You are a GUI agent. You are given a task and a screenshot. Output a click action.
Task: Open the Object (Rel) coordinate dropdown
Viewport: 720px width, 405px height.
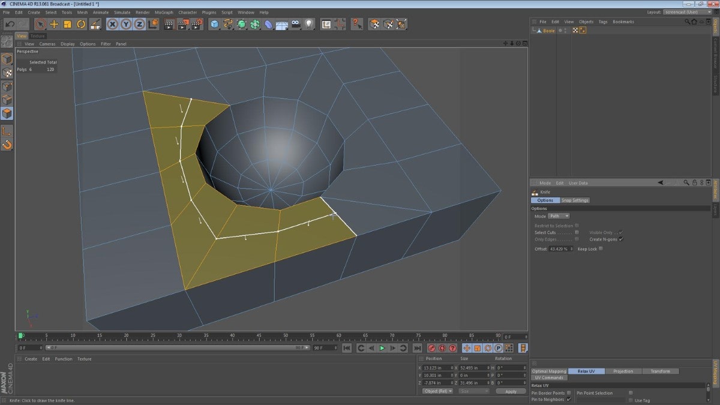tap(437, 391)
